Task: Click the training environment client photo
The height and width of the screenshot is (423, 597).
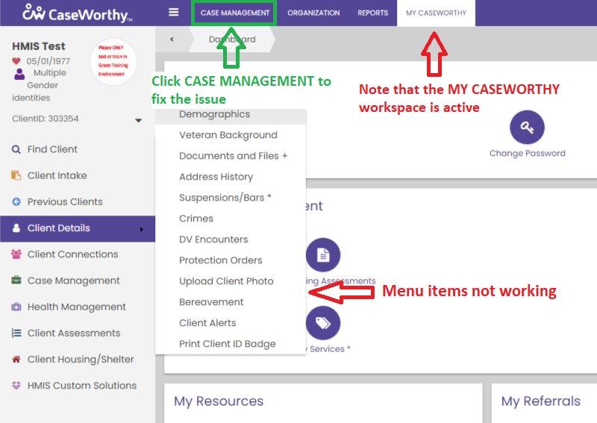Action: [x=113, y=61]
